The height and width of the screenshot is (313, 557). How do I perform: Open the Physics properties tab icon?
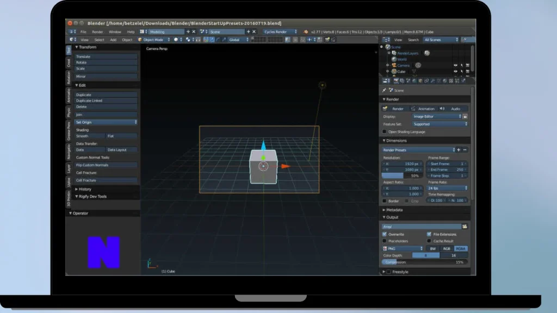(463, 81)
